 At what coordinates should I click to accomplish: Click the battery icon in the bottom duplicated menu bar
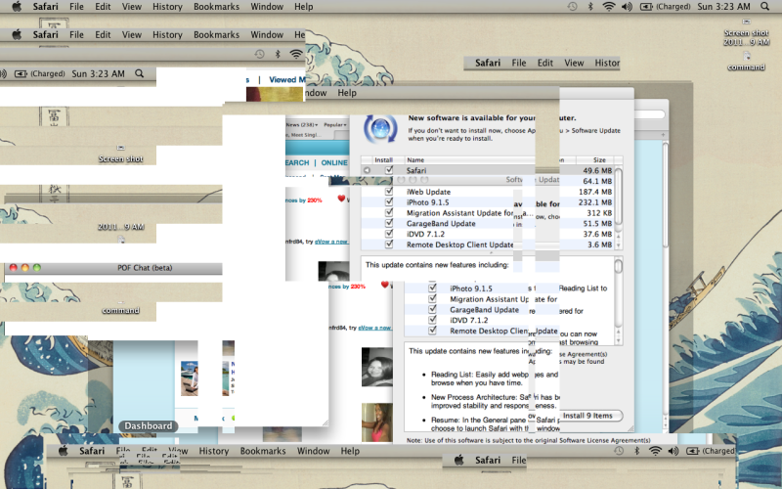(x=693, y=451)
